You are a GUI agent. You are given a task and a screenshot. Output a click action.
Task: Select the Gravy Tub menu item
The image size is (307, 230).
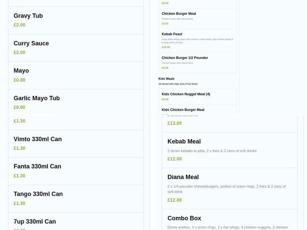pos(28,16)
